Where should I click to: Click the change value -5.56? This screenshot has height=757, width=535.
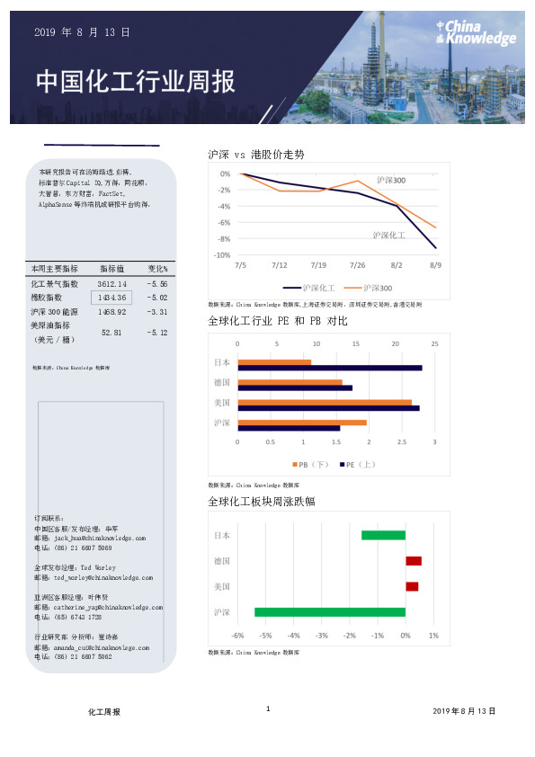[x=157, y=284]
